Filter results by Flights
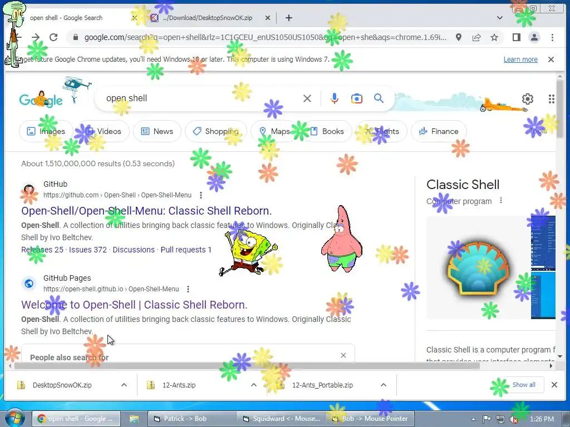 tap(381, 131)
